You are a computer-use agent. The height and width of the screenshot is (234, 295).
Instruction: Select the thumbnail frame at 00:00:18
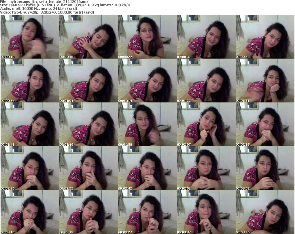coord(89,37)
